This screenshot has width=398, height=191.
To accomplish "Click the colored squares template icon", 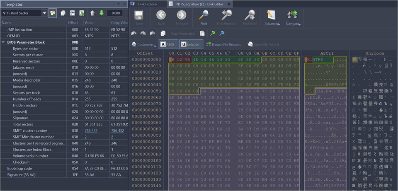I will [53, 13].
